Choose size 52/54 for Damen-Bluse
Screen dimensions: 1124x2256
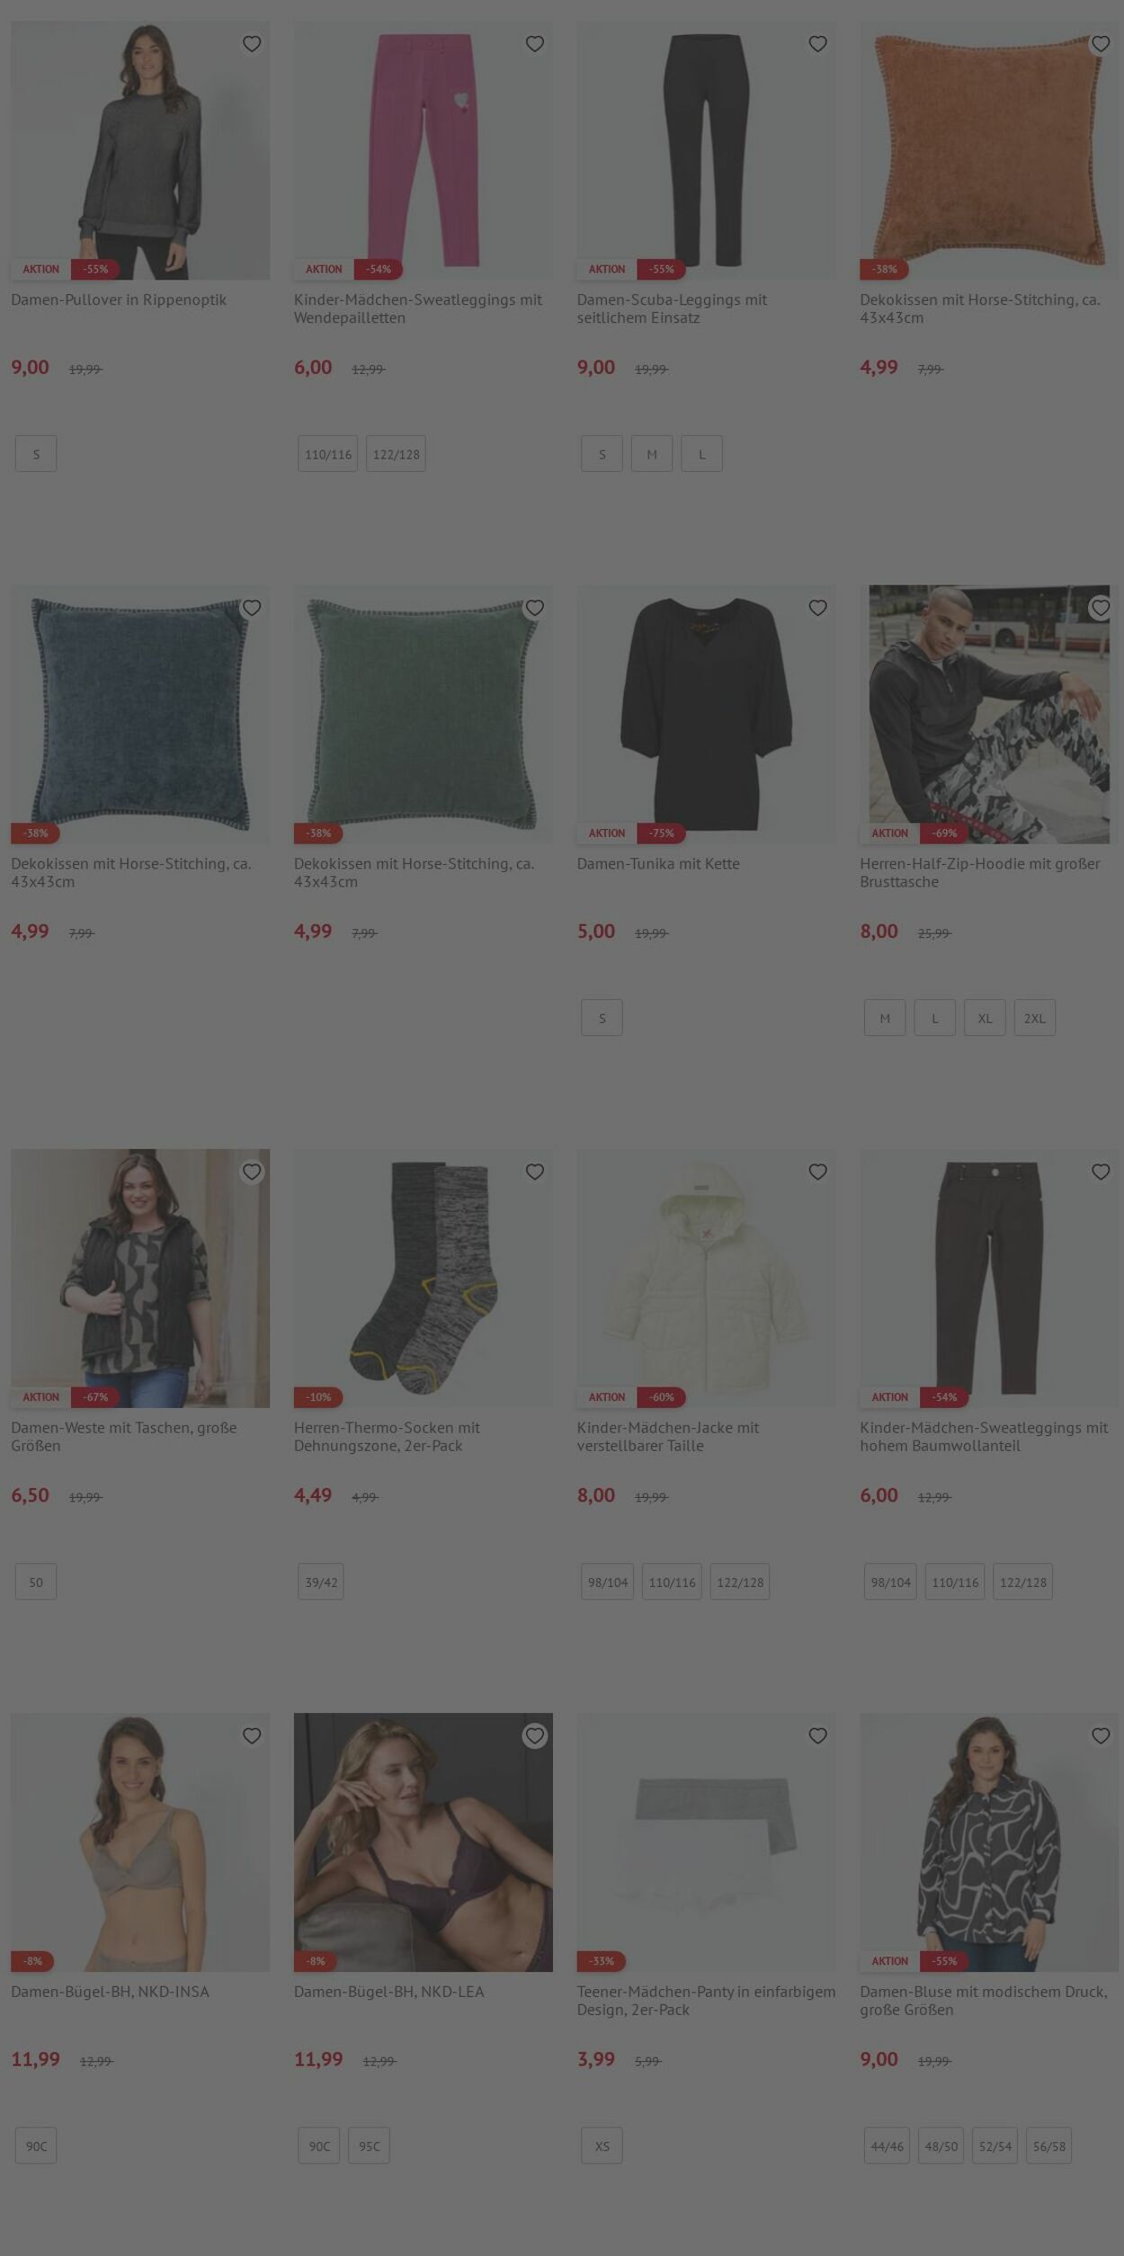tap(995, 2145)
